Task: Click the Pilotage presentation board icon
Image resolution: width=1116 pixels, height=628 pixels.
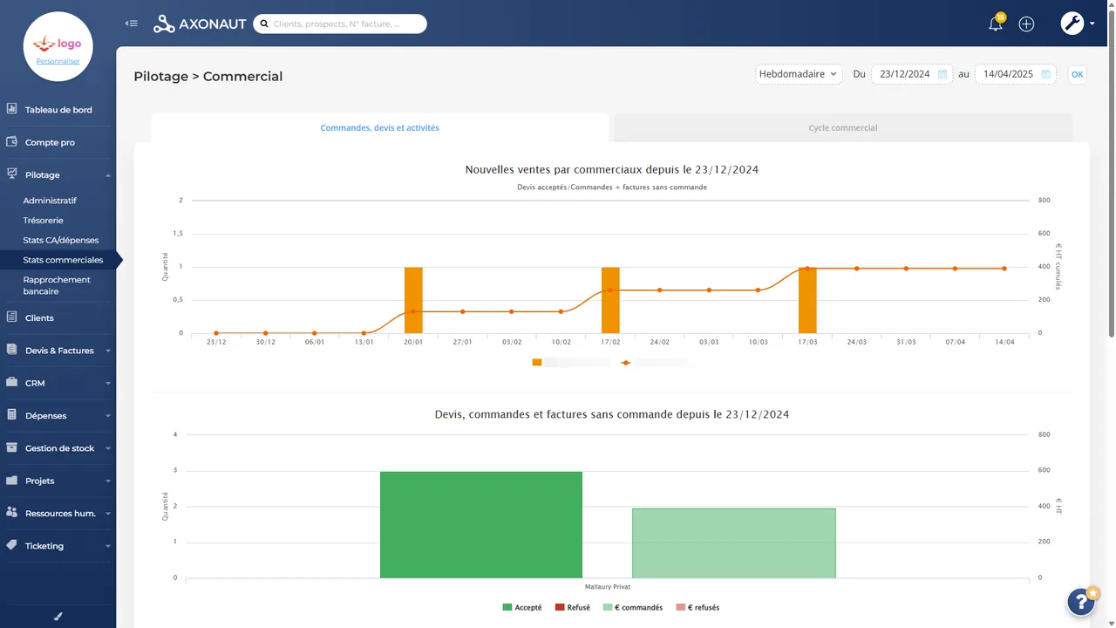Action: point(12,174)
